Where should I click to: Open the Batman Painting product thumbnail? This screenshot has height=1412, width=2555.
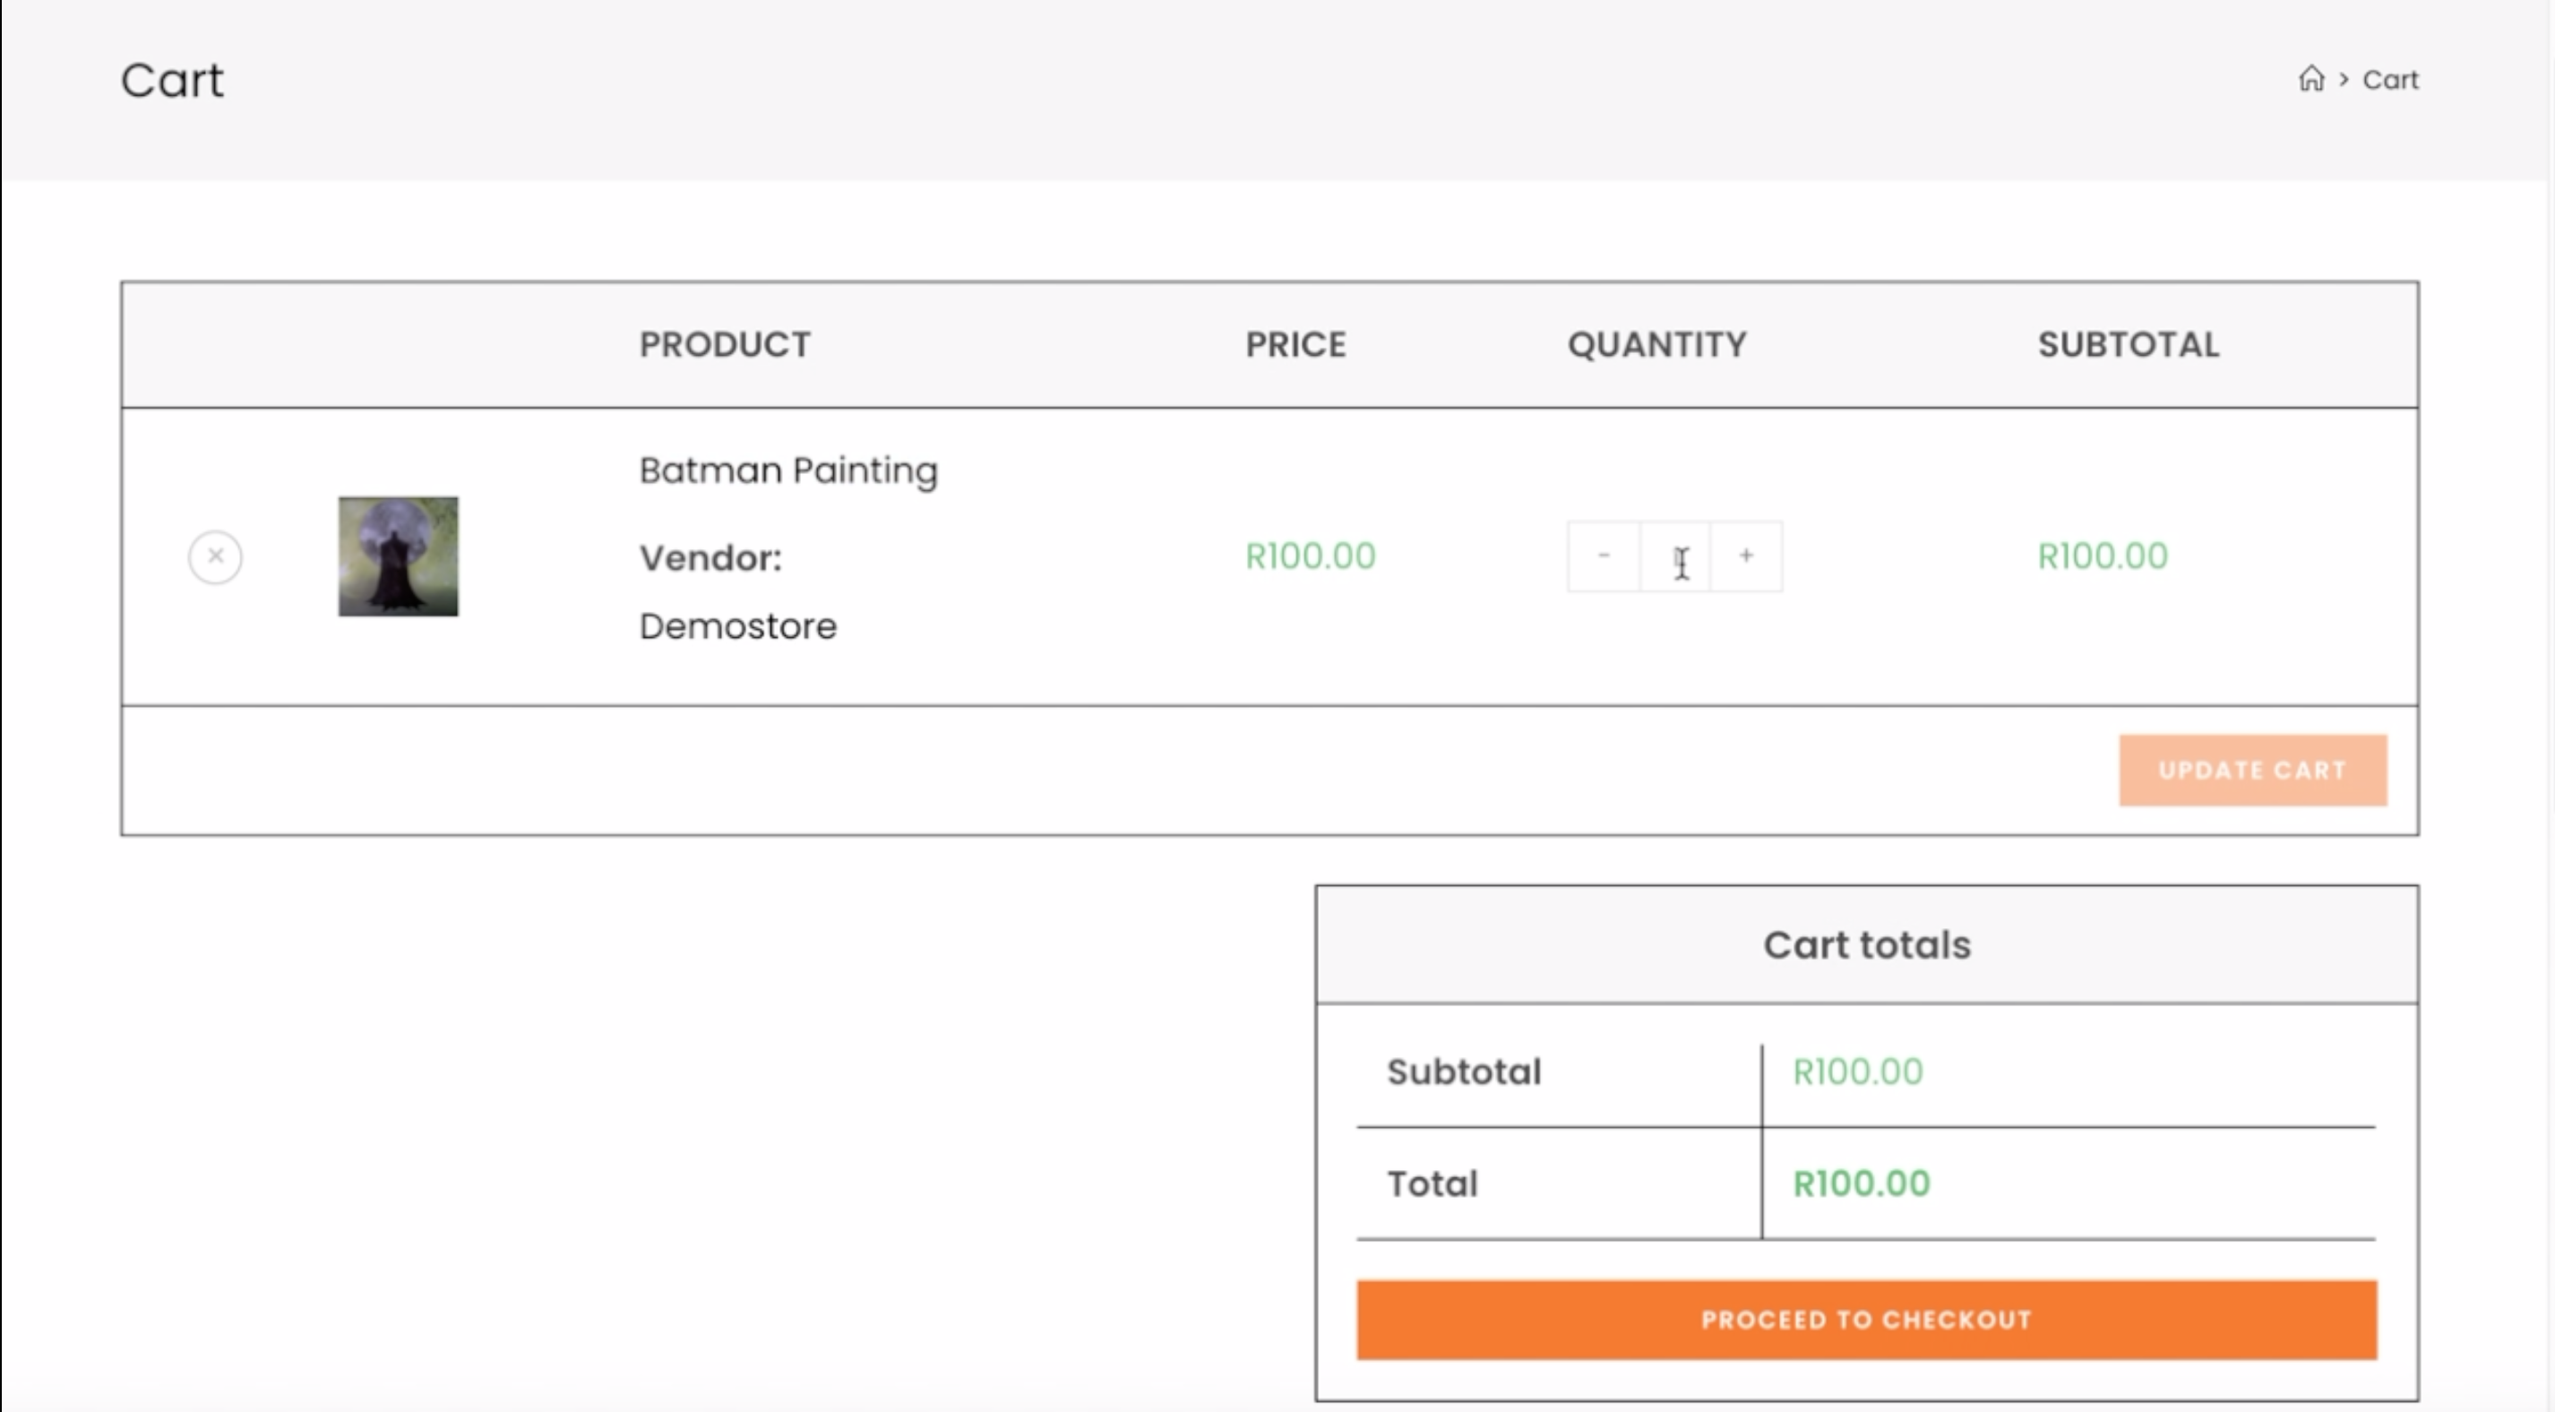(398, 556)
